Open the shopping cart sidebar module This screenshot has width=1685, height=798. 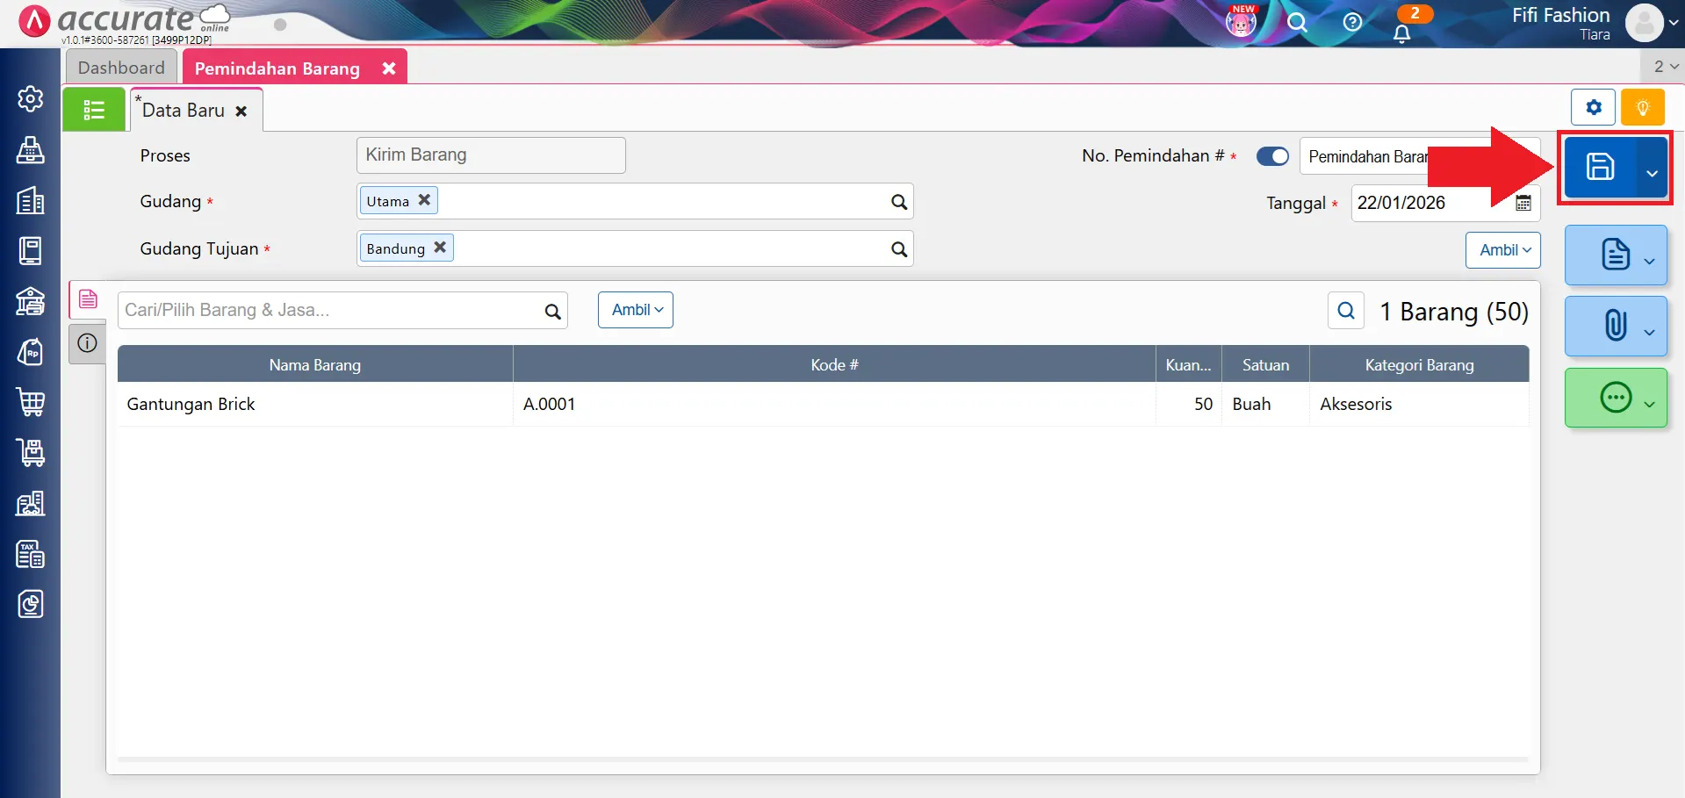point(31,402)
